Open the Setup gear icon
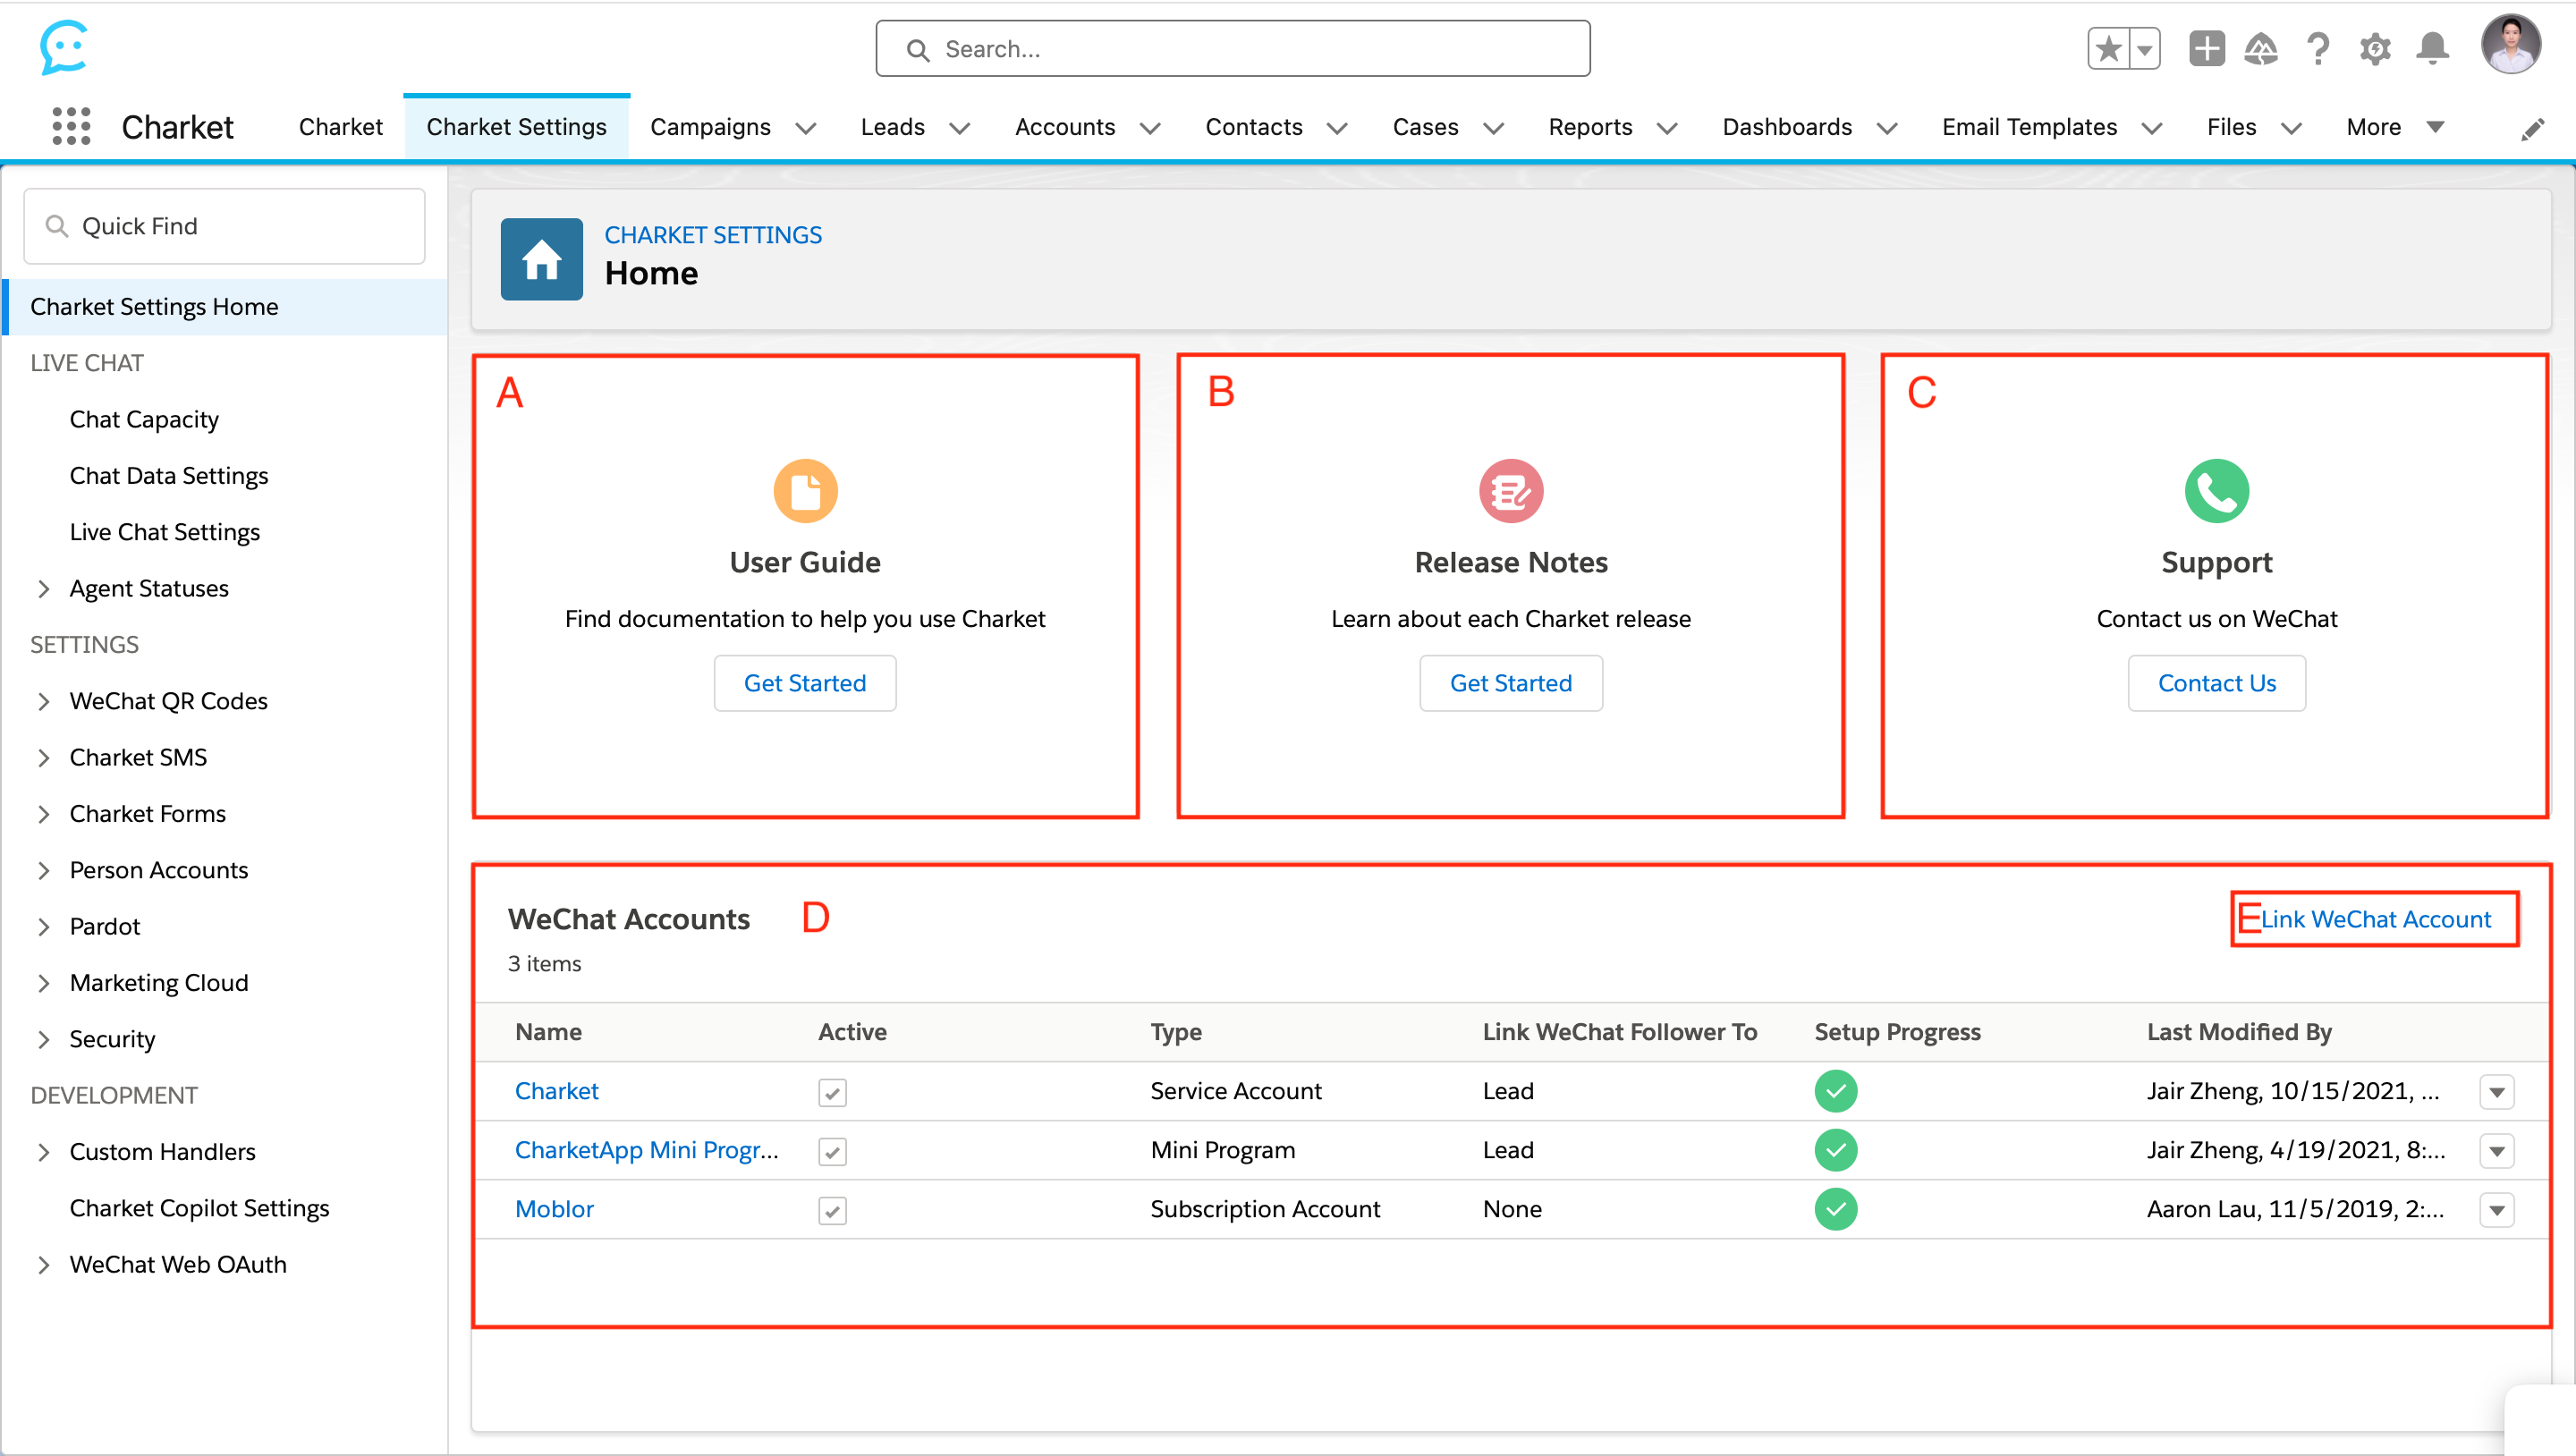Viewport: 2576px width, 1456px height. (x=2375, y=48)
